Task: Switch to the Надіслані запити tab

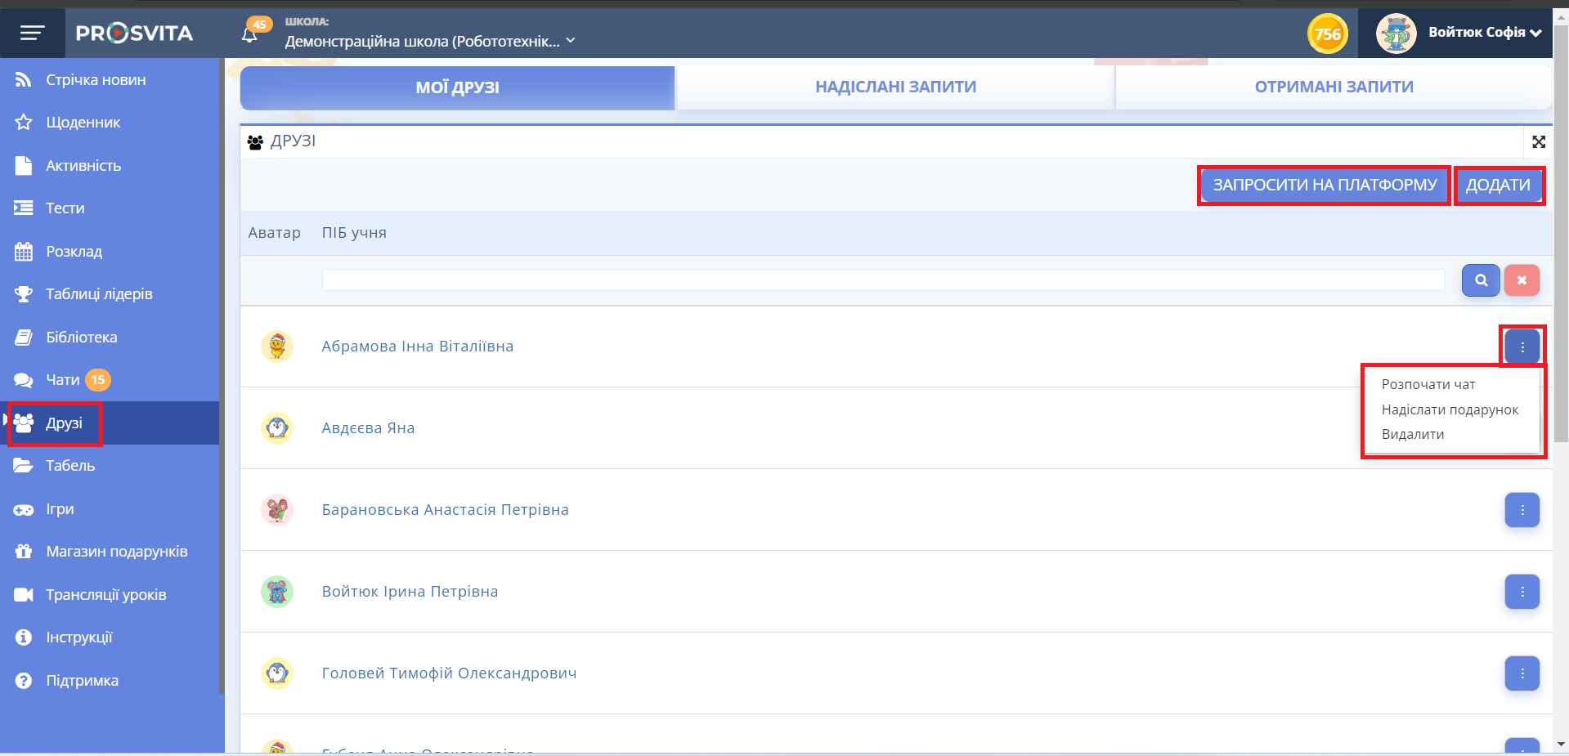Action: click(895, 87)
